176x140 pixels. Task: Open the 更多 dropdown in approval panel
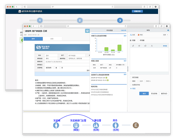[166, 35]
